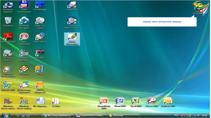Select the Windows Movie Maker icon
211x118 pixels.
click(x=8, y=103)
